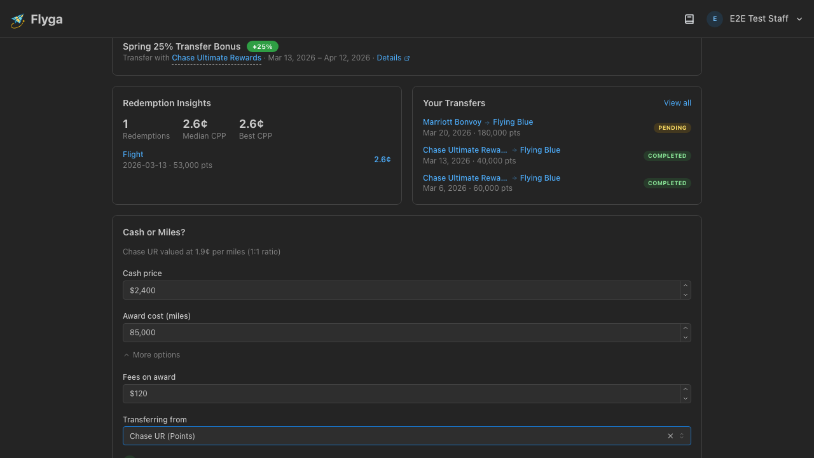The width and height of the screenshot is (814, 458).
Task: Click COMPLETED badge for 60,000 pts transfer
Action: 667,183
